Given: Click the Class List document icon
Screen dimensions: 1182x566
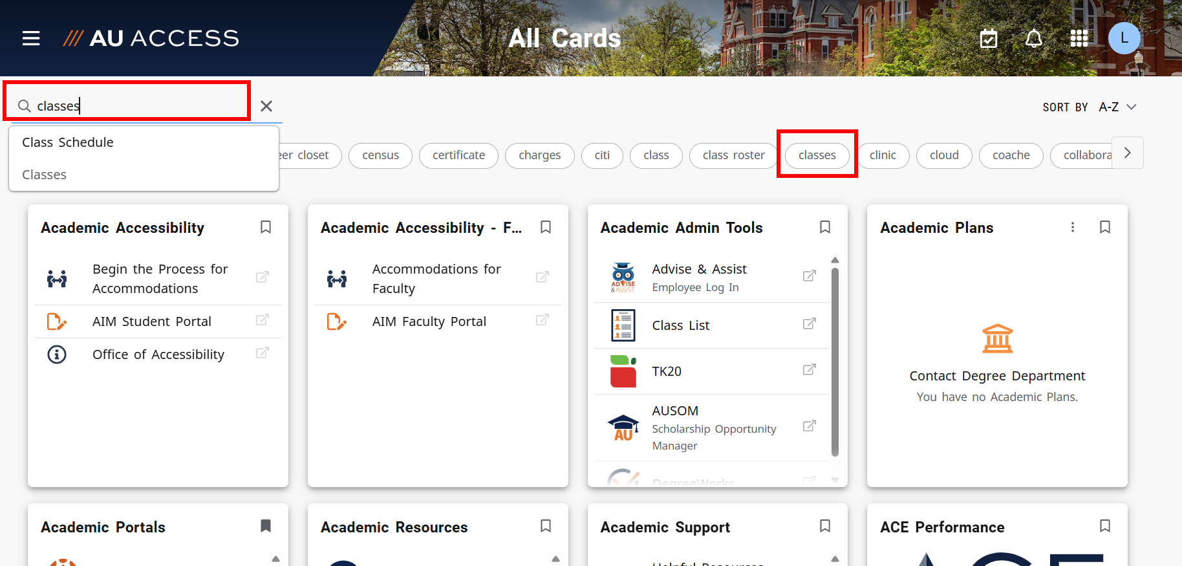Looking at the screenshot, I should coord(623,325).
